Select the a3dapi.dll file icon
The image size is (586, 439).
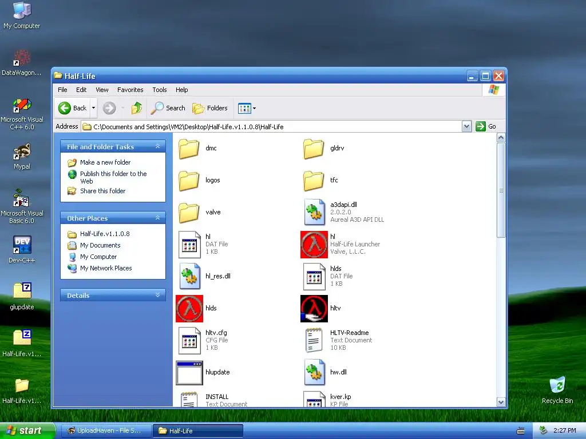pos(314,212)
